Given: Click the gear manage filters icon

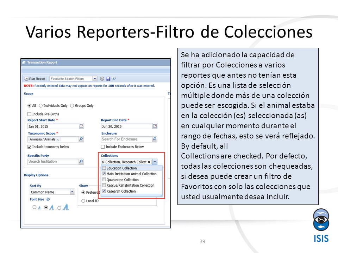Looking at the screenshot, I should coord(102,79).
